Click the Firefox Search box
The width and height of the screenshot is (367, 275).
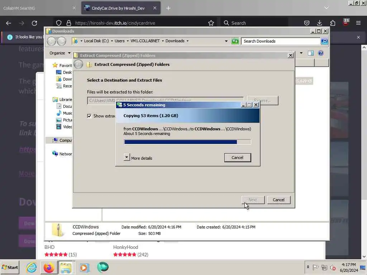(x=255, y=23)
